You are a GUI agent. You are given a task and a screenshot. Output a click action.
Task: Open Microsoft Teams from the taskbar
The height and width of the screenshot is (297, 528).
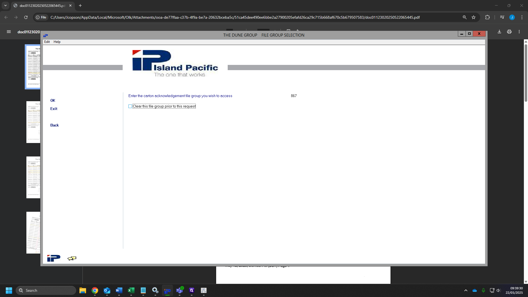click(x=180, y=290)
